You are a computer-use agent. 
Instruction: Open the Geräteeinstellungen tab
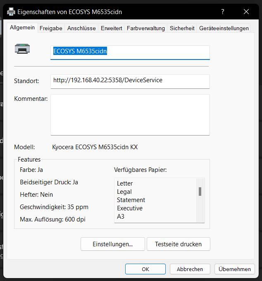[224, 29]
